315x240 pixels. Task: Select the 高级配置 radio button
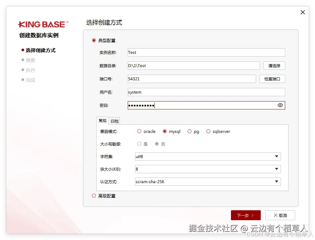pos(94,196)
